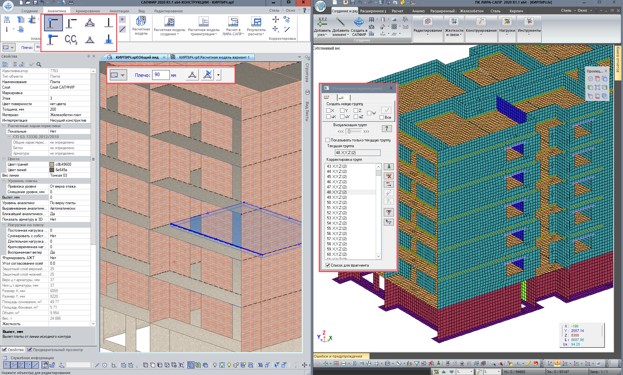Uncheck Список для фрагмента checkbox

(328, 265)
